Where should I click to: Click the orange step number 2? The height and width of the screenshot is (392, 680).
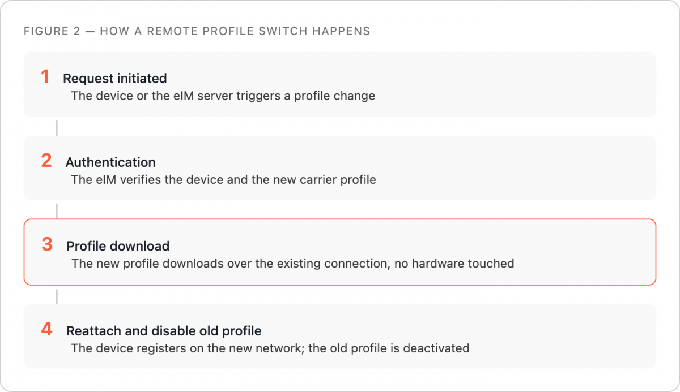46,161
